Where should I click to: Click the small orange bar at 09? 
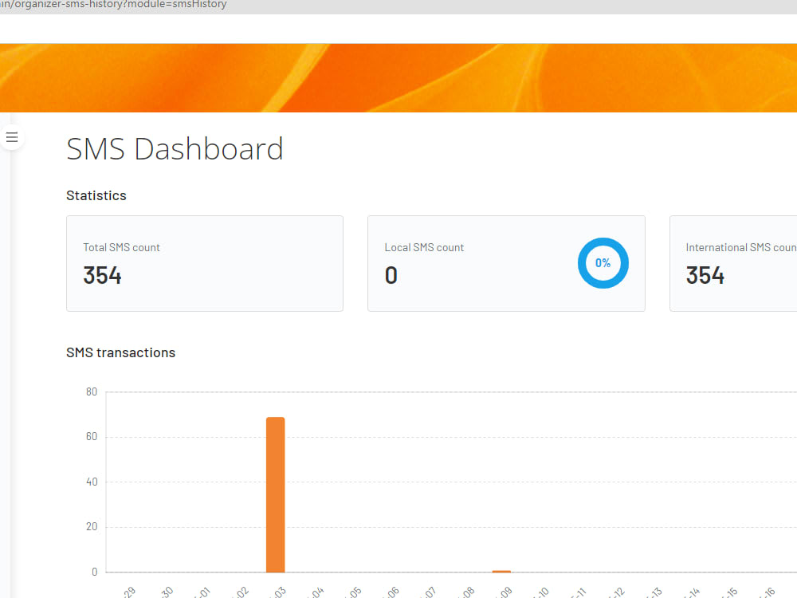501,572
